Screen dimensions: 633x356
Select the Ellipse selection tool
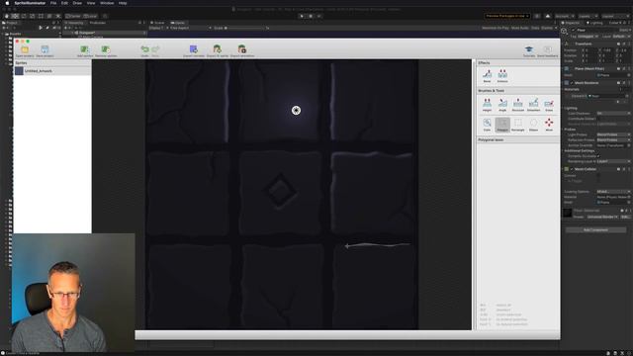point(533,125)
